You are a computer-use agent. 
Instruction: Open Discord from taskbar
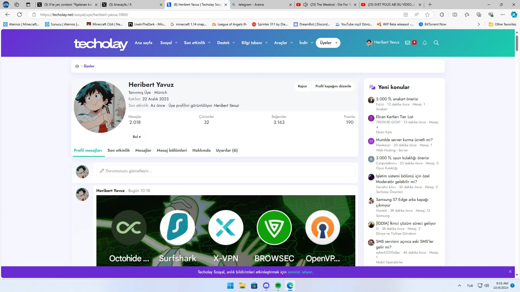(266, 286)
